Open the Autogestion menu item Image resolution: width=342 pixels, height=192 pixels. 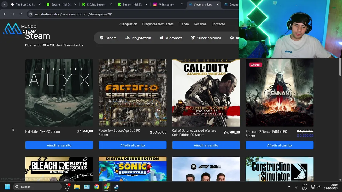click(128, 24)
